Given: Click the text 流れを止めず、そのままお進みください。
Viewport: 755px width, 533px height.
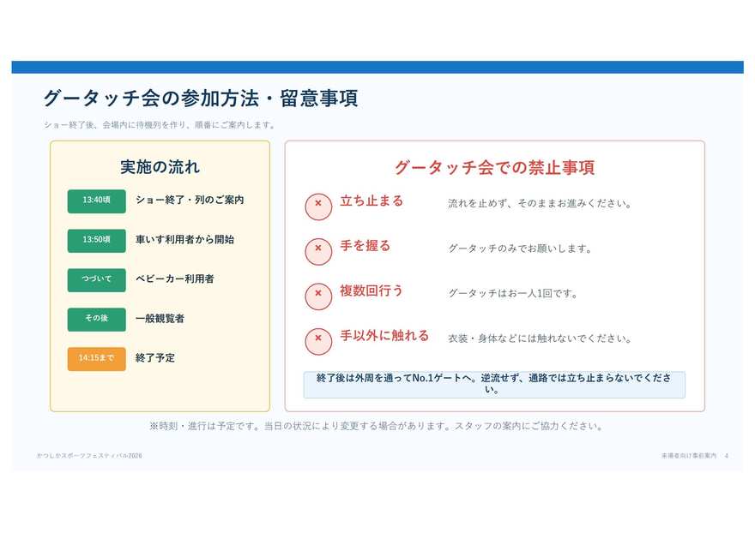Looking at the screenshot, I should click(x=540, y=203).
